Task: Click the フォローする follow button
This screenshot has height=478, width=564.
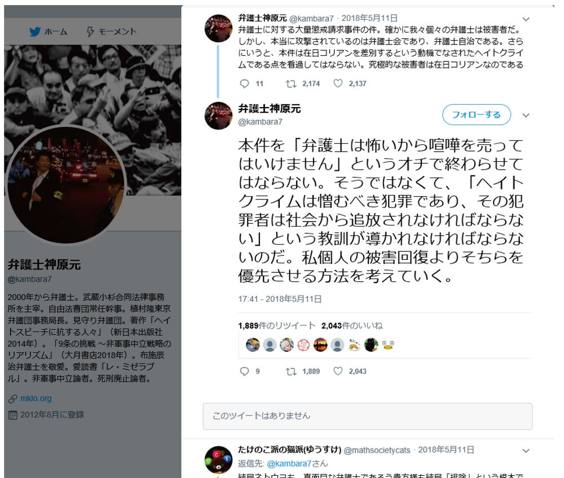Action: (476, 114)
